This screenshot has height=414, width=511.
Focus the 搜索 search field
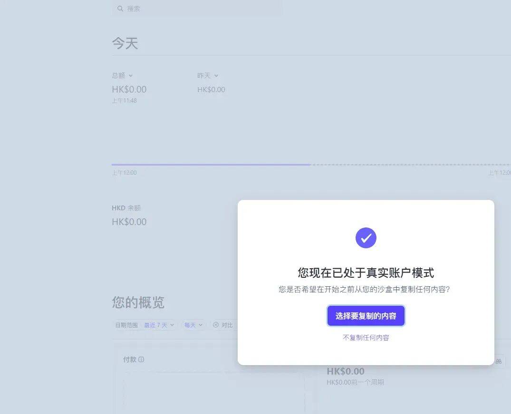click(197, 9)
